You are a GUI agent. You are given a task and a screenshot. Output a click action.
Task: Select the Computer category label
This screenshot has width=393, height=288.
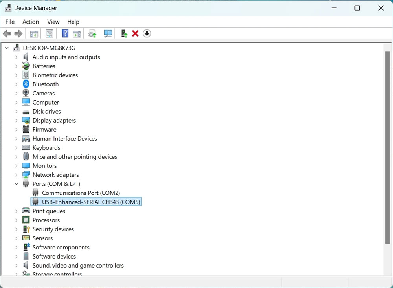point(46,102)
